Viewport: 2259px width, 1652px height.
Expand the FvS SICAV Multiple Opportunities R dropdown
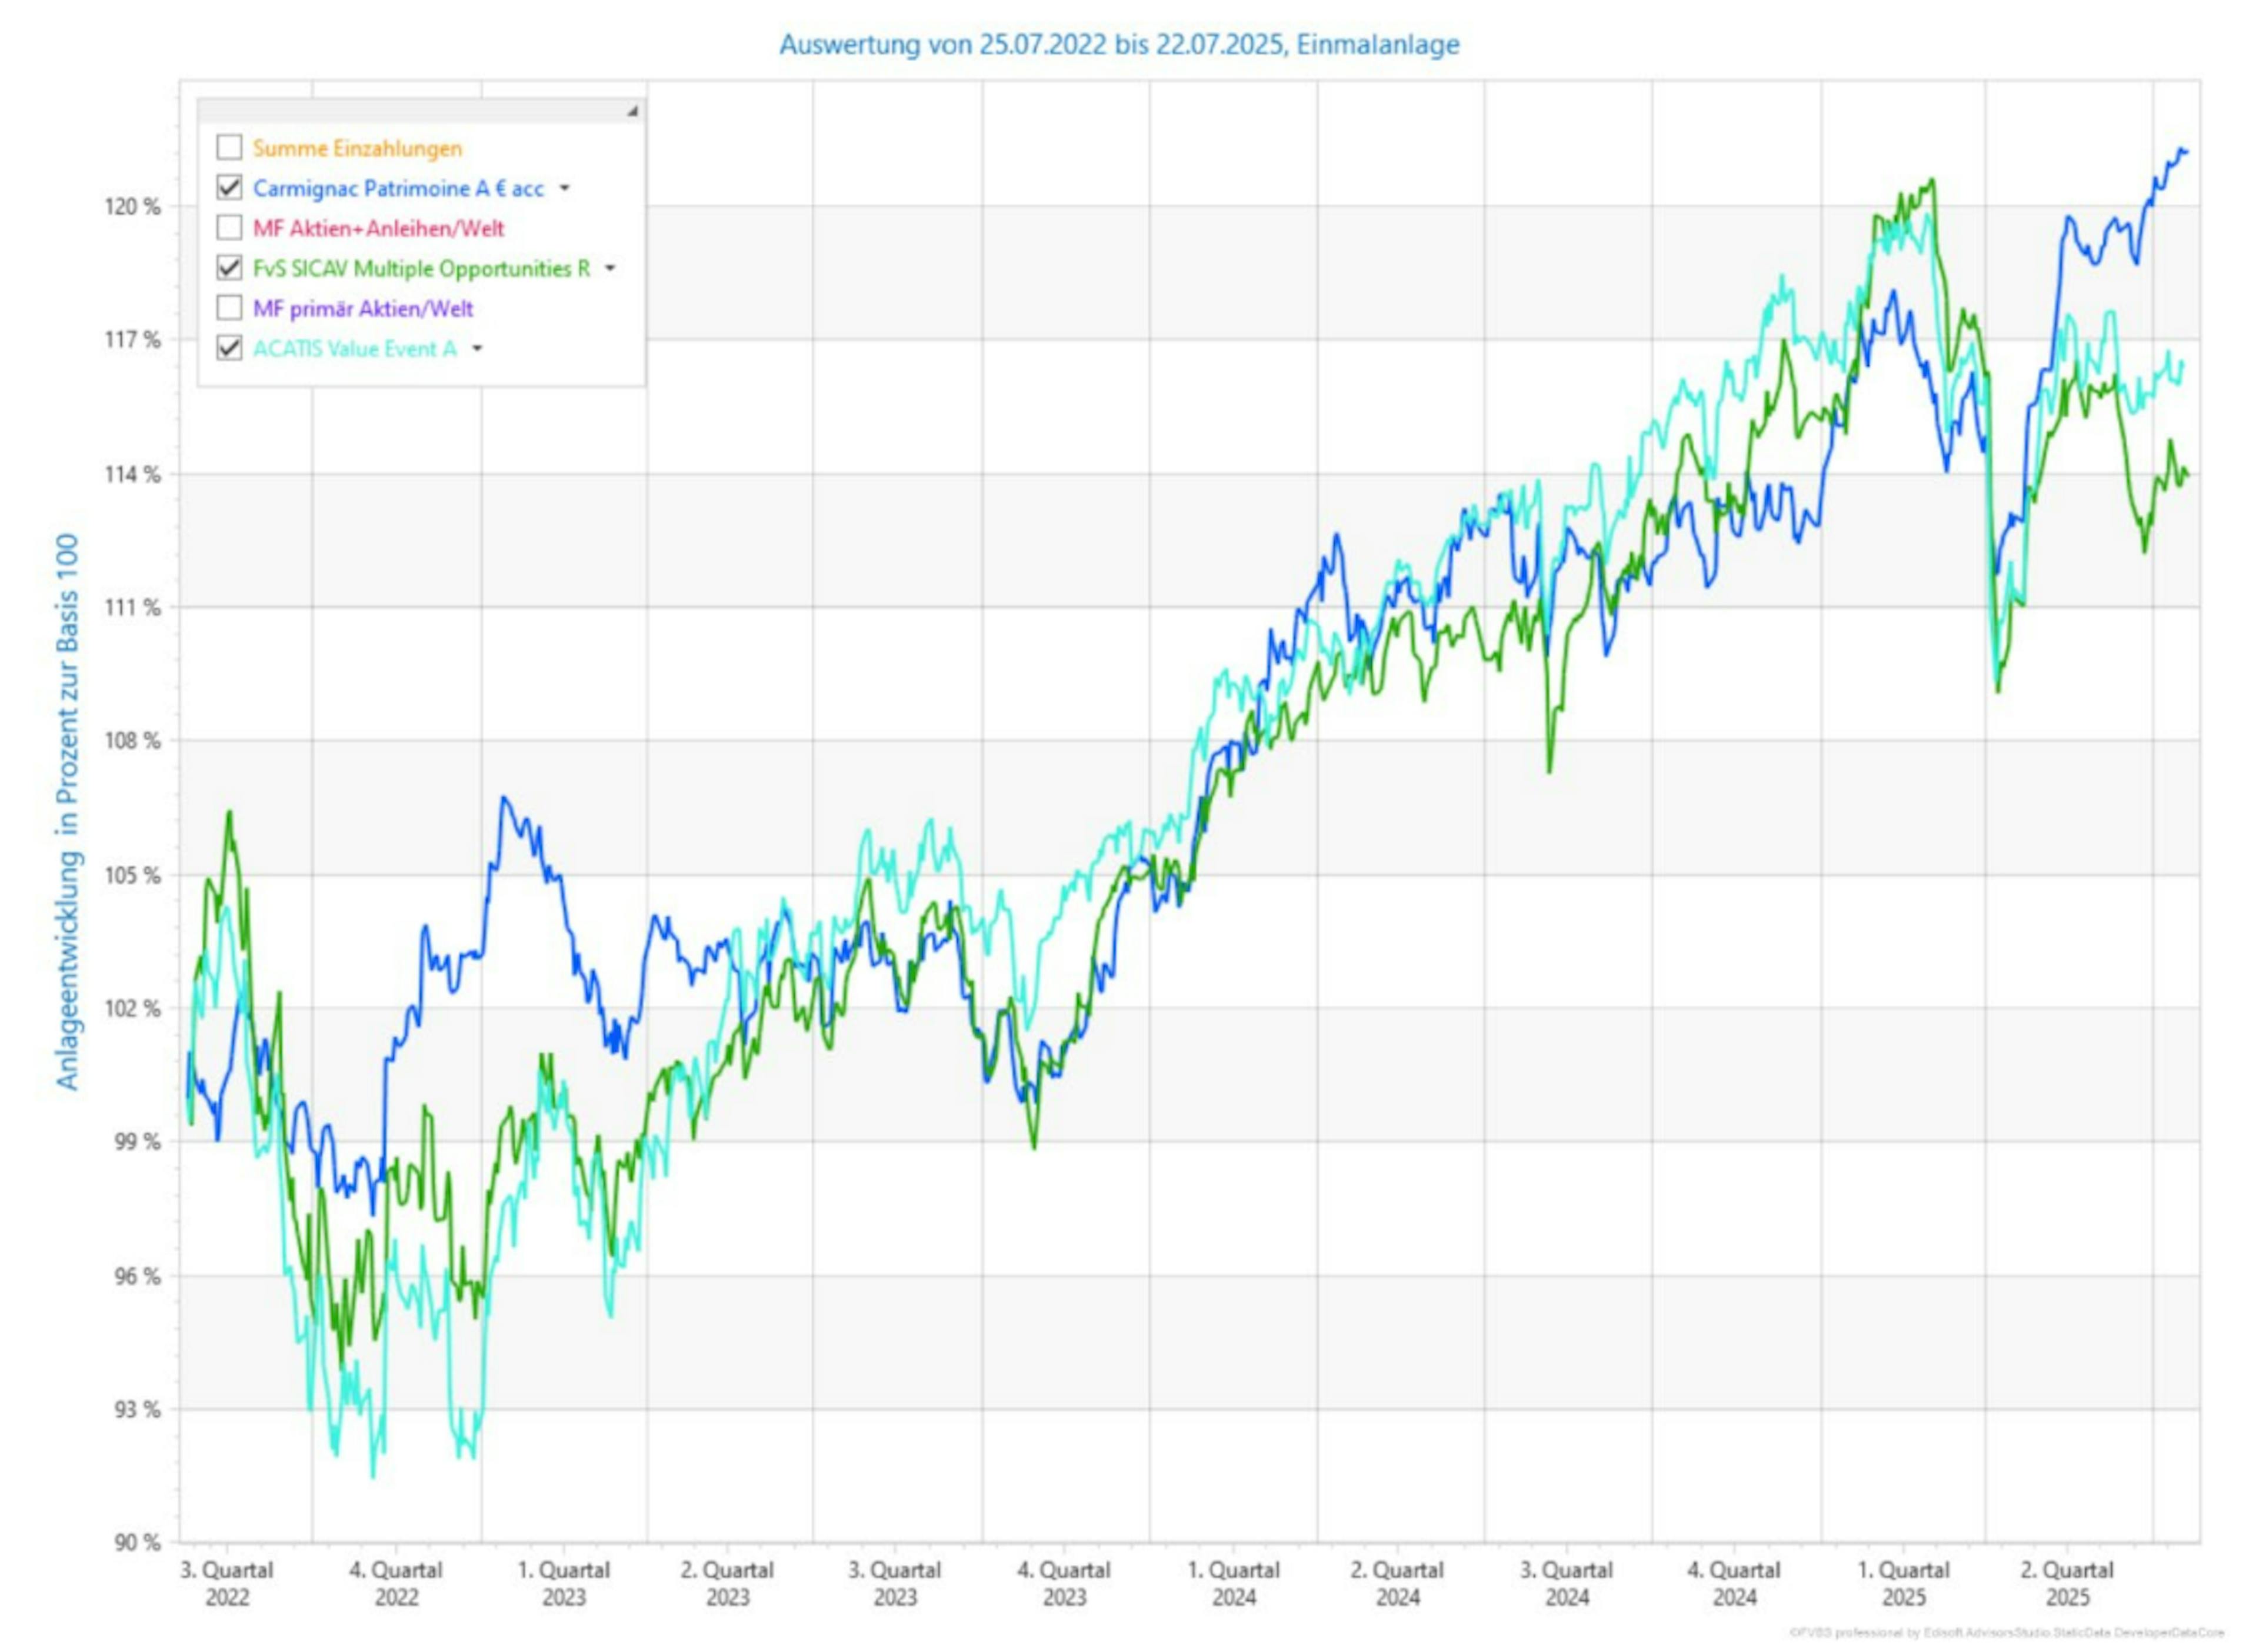pos(610,268)
